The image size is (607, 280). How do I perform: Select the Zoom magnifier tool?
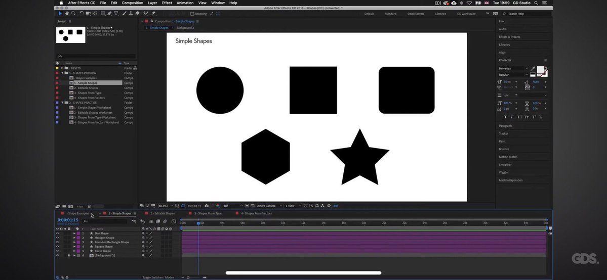[x=73, y=14]
